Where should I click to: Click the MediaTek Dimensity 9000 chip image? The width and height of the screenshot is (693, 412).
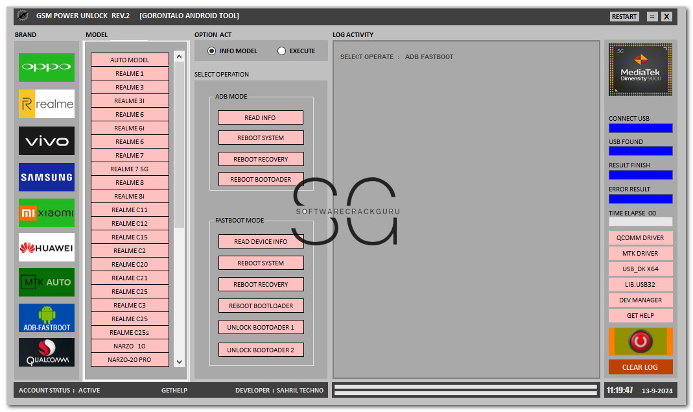click(x=640, y=69)
